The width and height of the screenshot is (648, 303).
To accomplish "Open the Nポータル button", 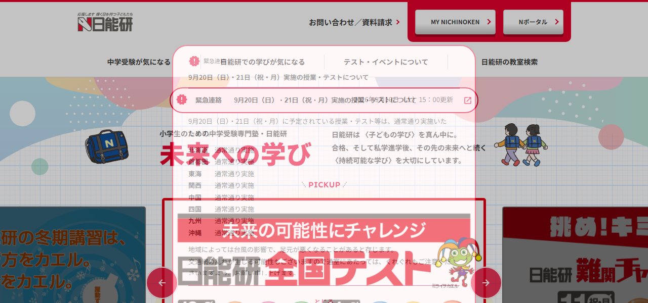I will tap(533, 22).
